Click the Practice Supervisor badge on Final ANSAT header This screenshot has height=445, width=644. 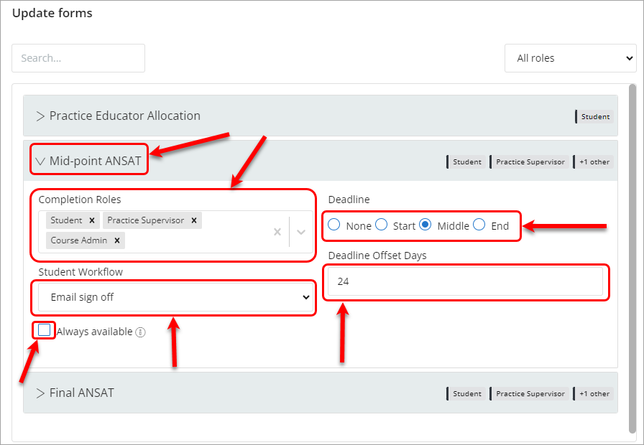[x=530, y=393]
